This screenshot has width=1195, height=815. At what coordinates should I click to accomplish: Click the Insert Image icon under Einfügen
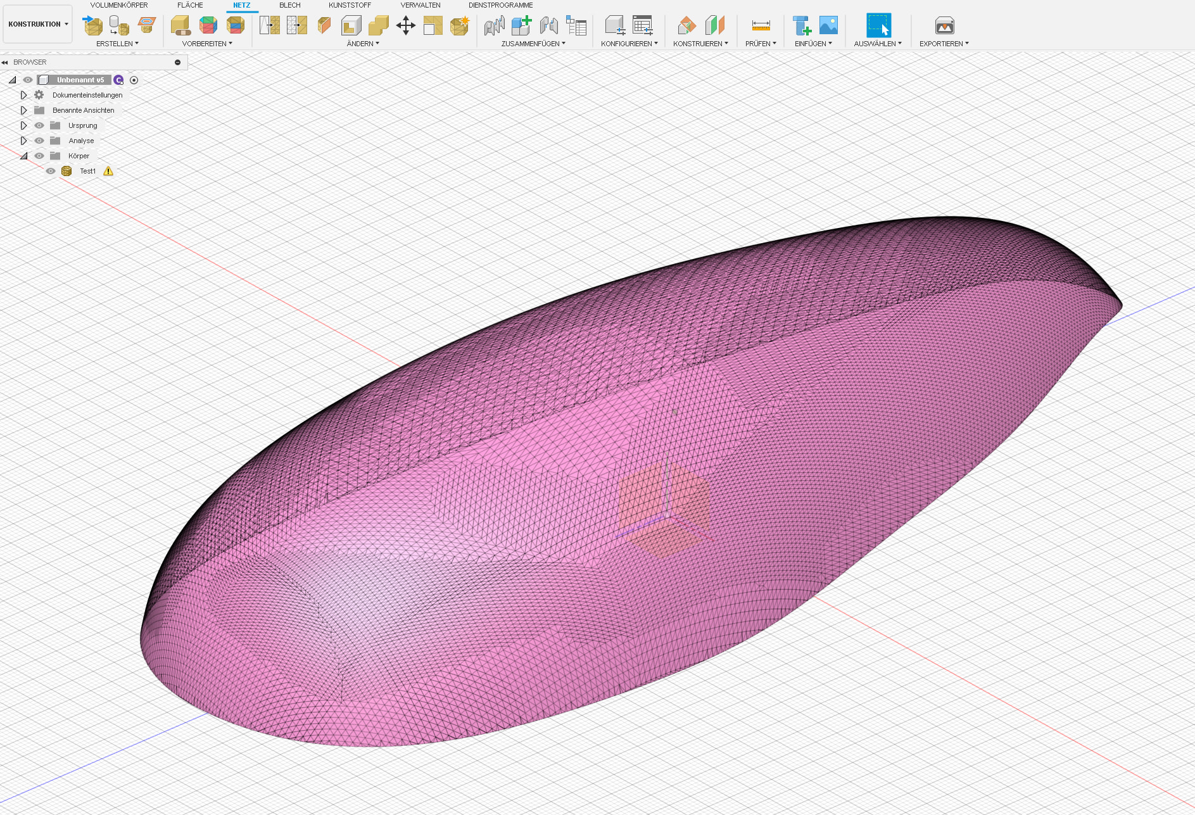(828, 25)
